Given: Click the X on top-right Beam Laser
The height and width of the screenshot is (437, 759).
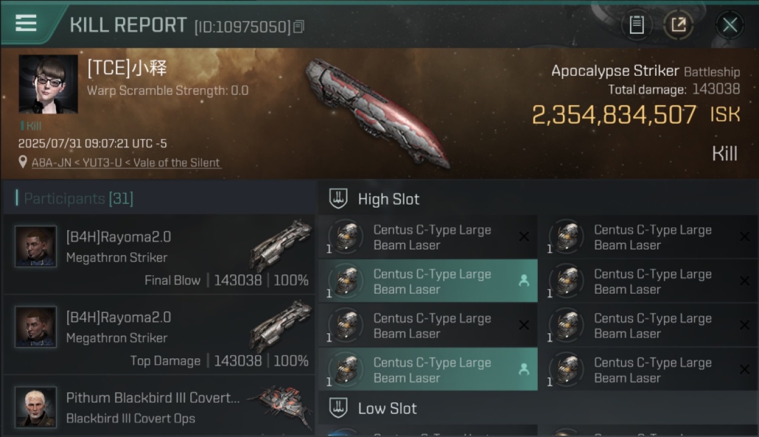Looking at the screenshot, I should 744,237.
